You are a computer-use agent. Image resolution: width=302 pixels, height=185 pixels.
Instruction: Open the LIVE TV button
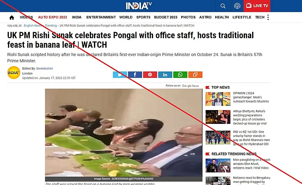click(x=257, y=6)
